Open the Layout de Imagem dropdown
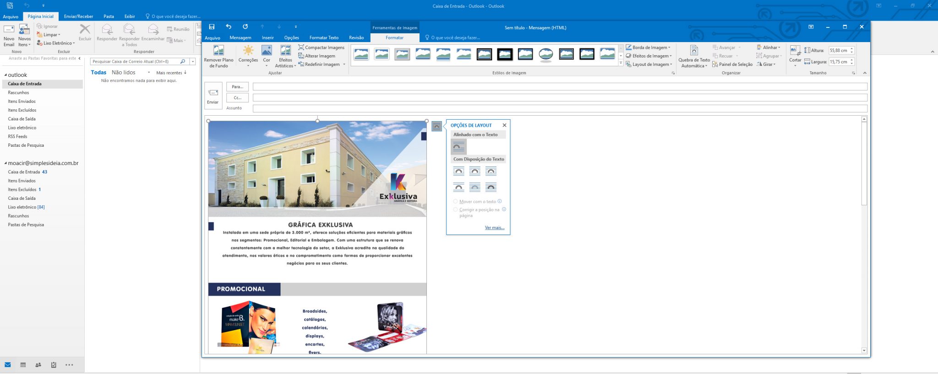 649,64
